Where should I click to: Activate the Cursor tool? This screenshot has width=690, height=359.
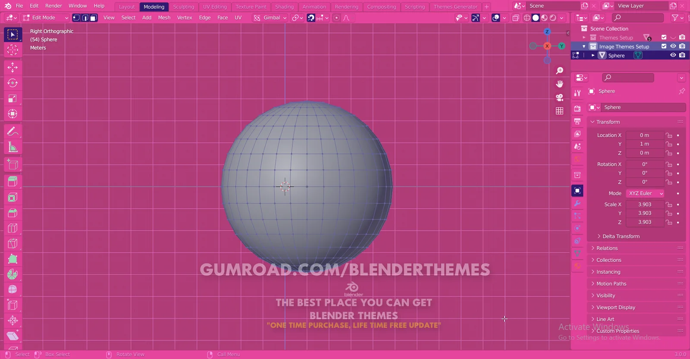[x=13, y=50]
